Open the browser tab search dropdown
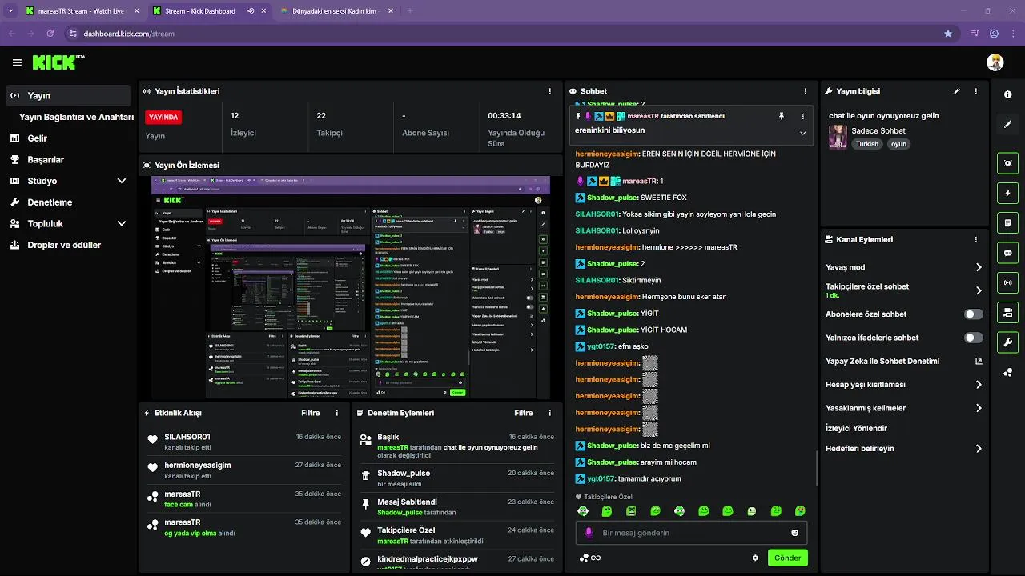Screen dimensions: 1025x576 [x=10, y=11]
